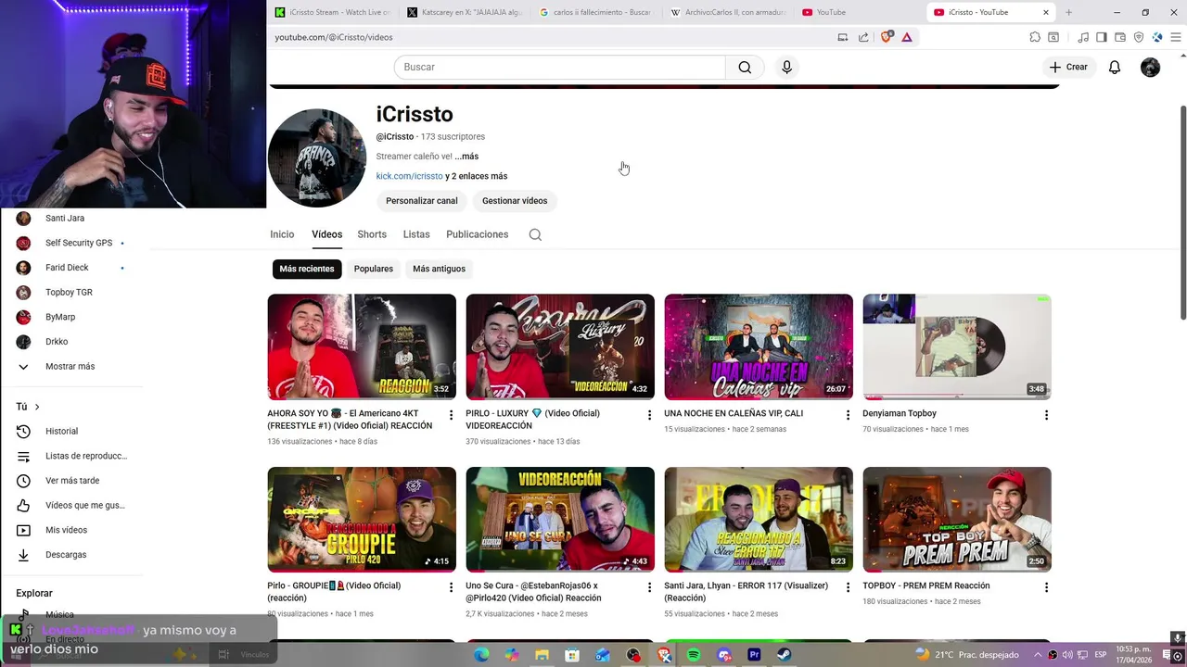The height and width of the screenshot is (667, 1187).
Task: Click the share page icon in address bar
Action: tap(863, 37)
